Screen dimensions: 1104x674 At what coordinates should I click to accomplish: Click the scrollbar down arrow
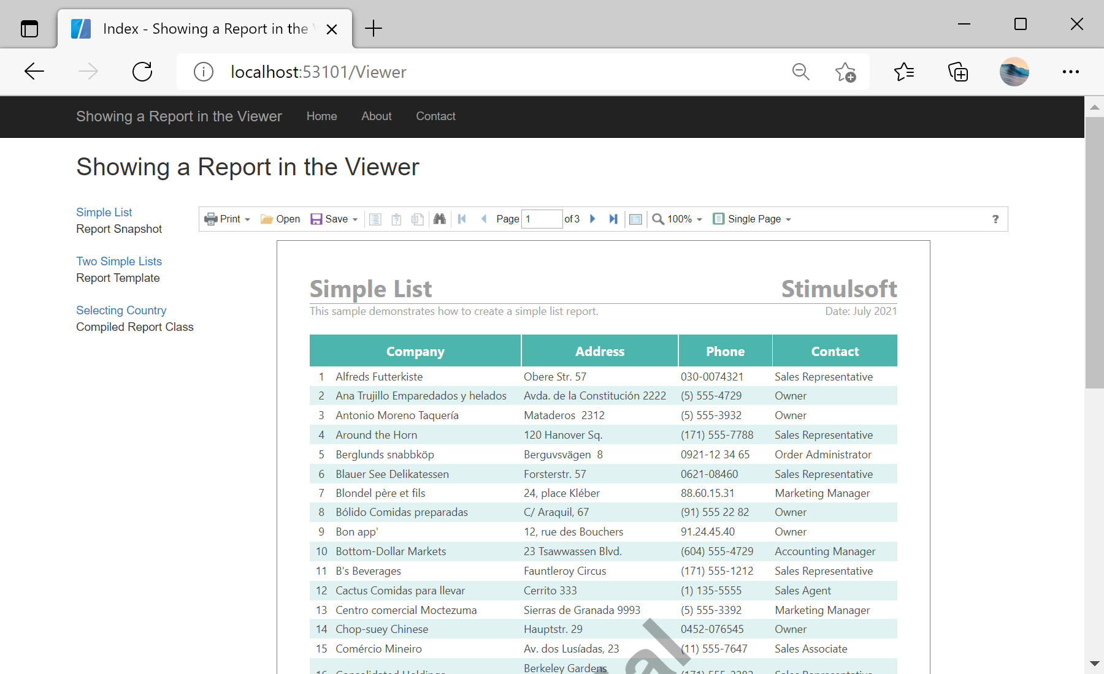pos(1094,664)
